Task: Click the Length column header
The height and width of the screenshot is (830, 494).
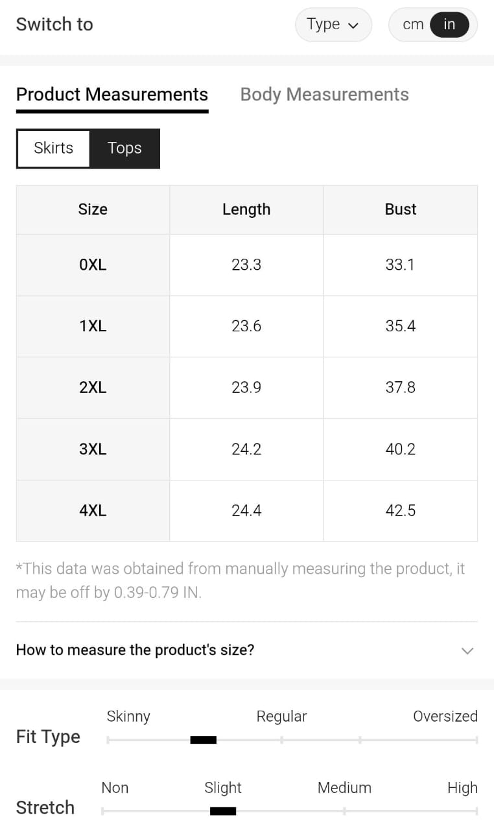Action: [246, 209]
